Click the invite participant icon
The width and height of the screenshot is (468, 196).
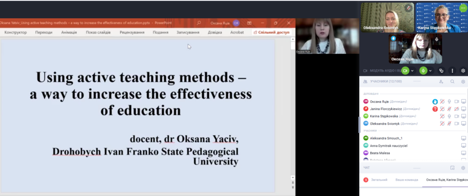point(441,82)
